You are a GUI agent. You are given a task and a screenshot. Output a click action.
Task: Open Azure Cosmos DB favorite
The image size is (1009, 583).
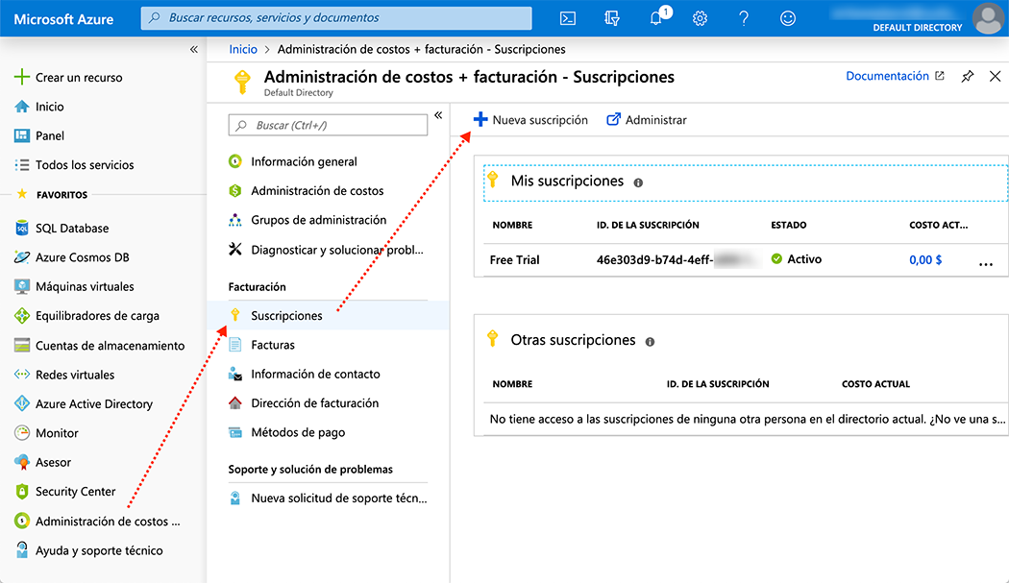pos(72,257)
